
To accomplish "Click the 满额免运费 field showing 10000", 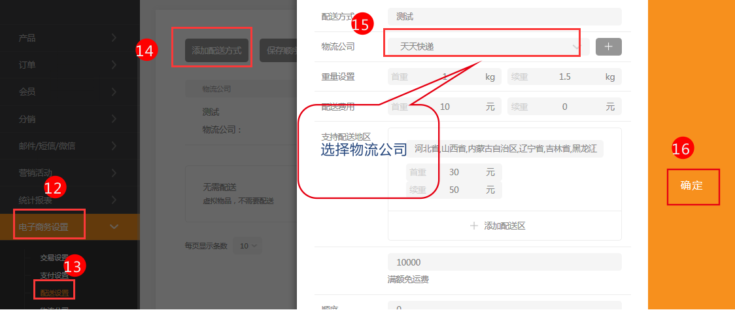I will tap(504, 262).
